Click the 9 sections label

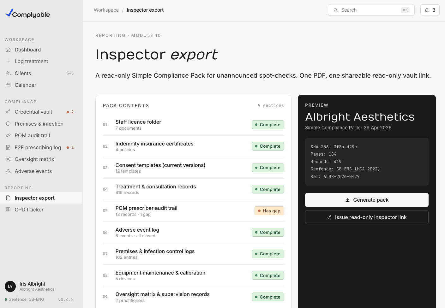coord(271,105)
